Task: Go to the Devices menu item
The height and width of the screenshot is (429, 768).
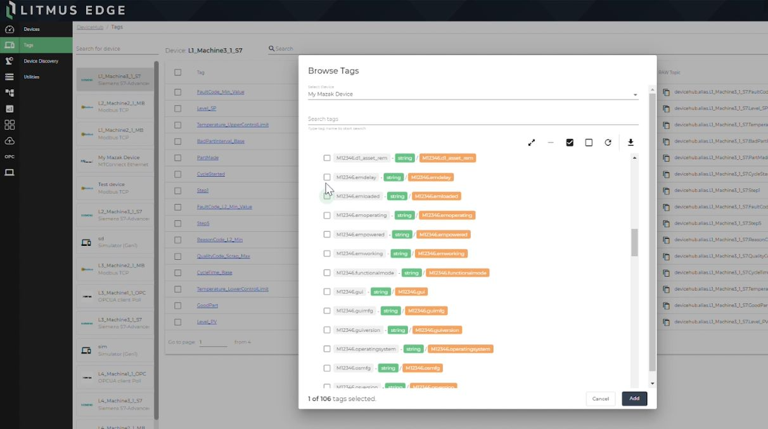Action: pyautogui.click(x=32, y=29)
